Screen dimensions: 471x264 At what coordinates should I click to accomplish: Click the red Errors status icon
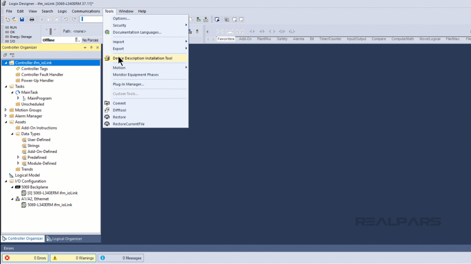(7, 258)
